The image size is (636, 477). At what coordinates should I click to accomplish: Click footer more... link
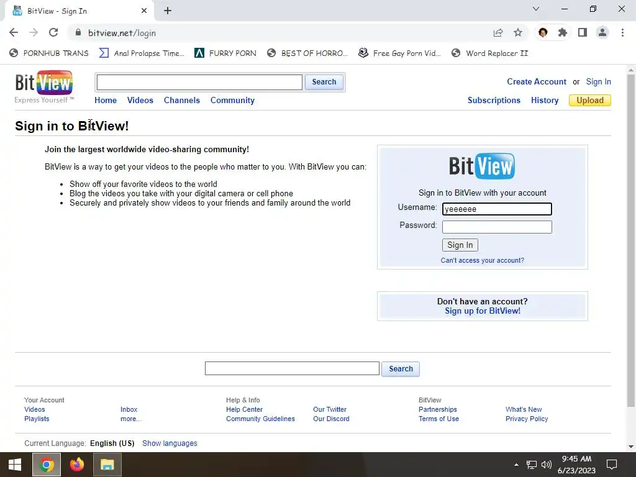tap(131, 419)
